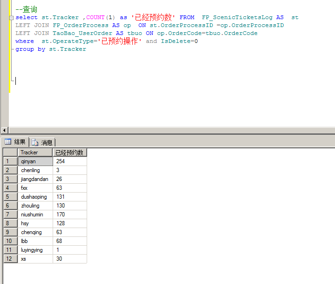Viewport: 335px width, 284px height.
Task: Click the zhouling tracker cell
Action: [35, 206]
